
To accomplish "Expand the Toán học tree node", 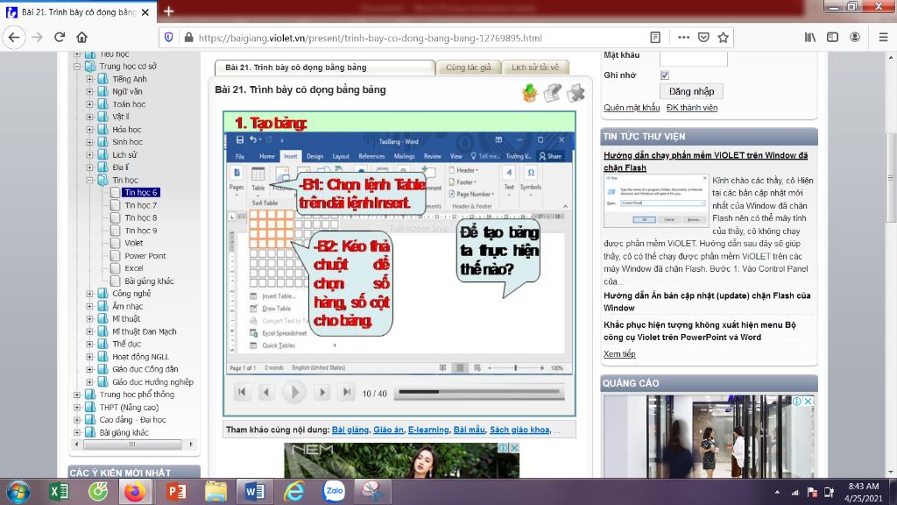I will 89,104.
